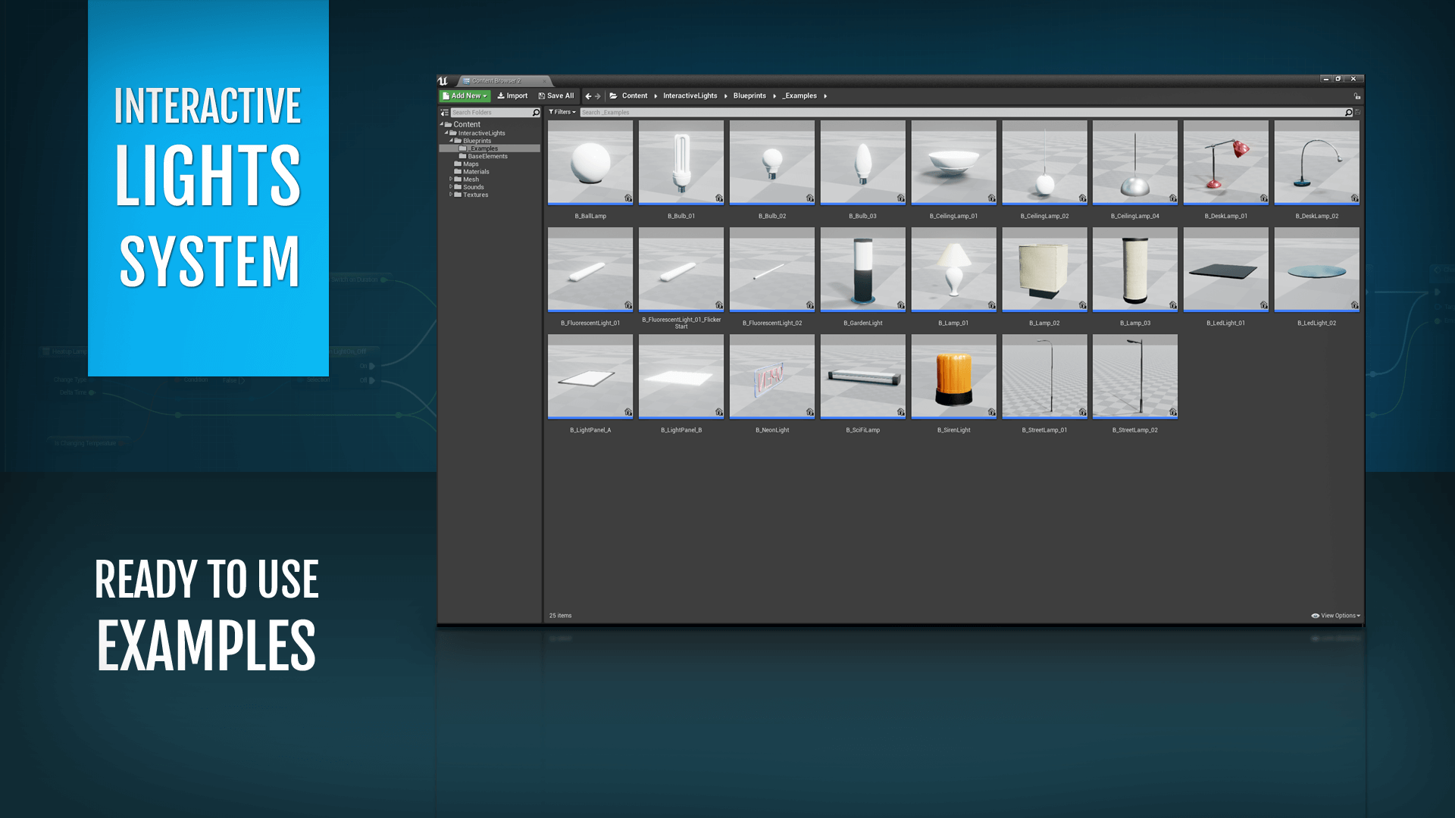1455x818 pixels.
Task: Select the B_Lamp_02 asset thumbnail
Action: click(x=1045, y=269)
